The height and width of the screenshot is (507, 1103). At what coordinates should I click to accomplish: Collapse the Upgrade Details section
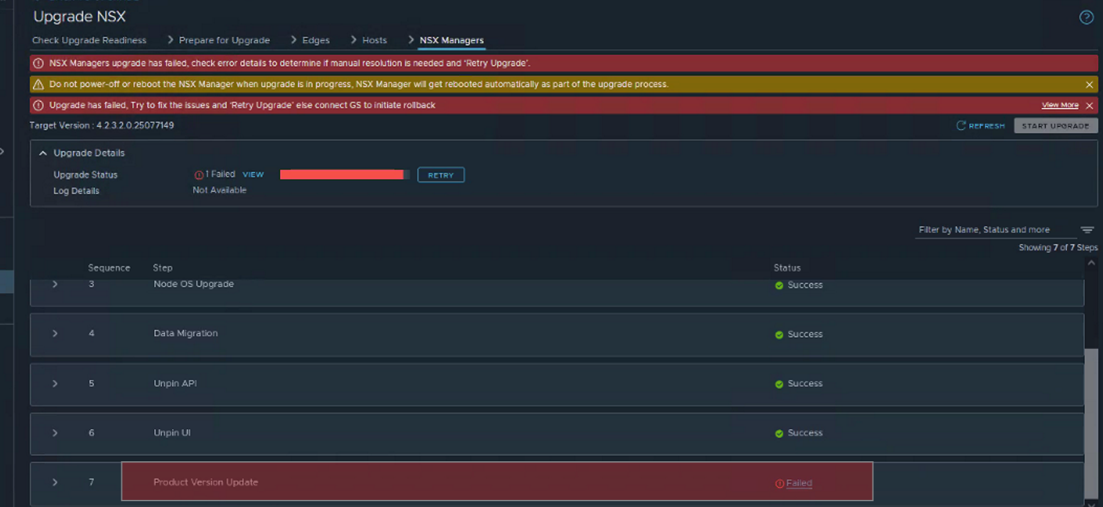43,153
